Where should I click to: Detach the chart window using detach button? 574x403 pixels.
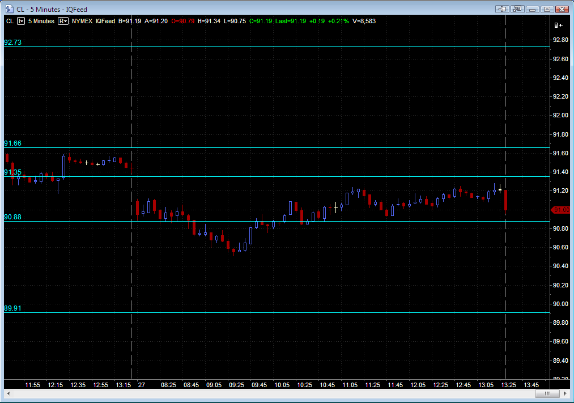click(x=517, y=9)
